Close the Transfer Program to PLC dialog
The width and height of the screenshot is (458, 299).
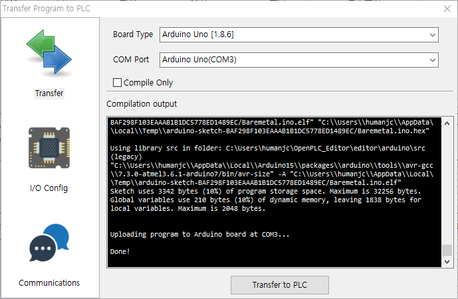(447, 9)
